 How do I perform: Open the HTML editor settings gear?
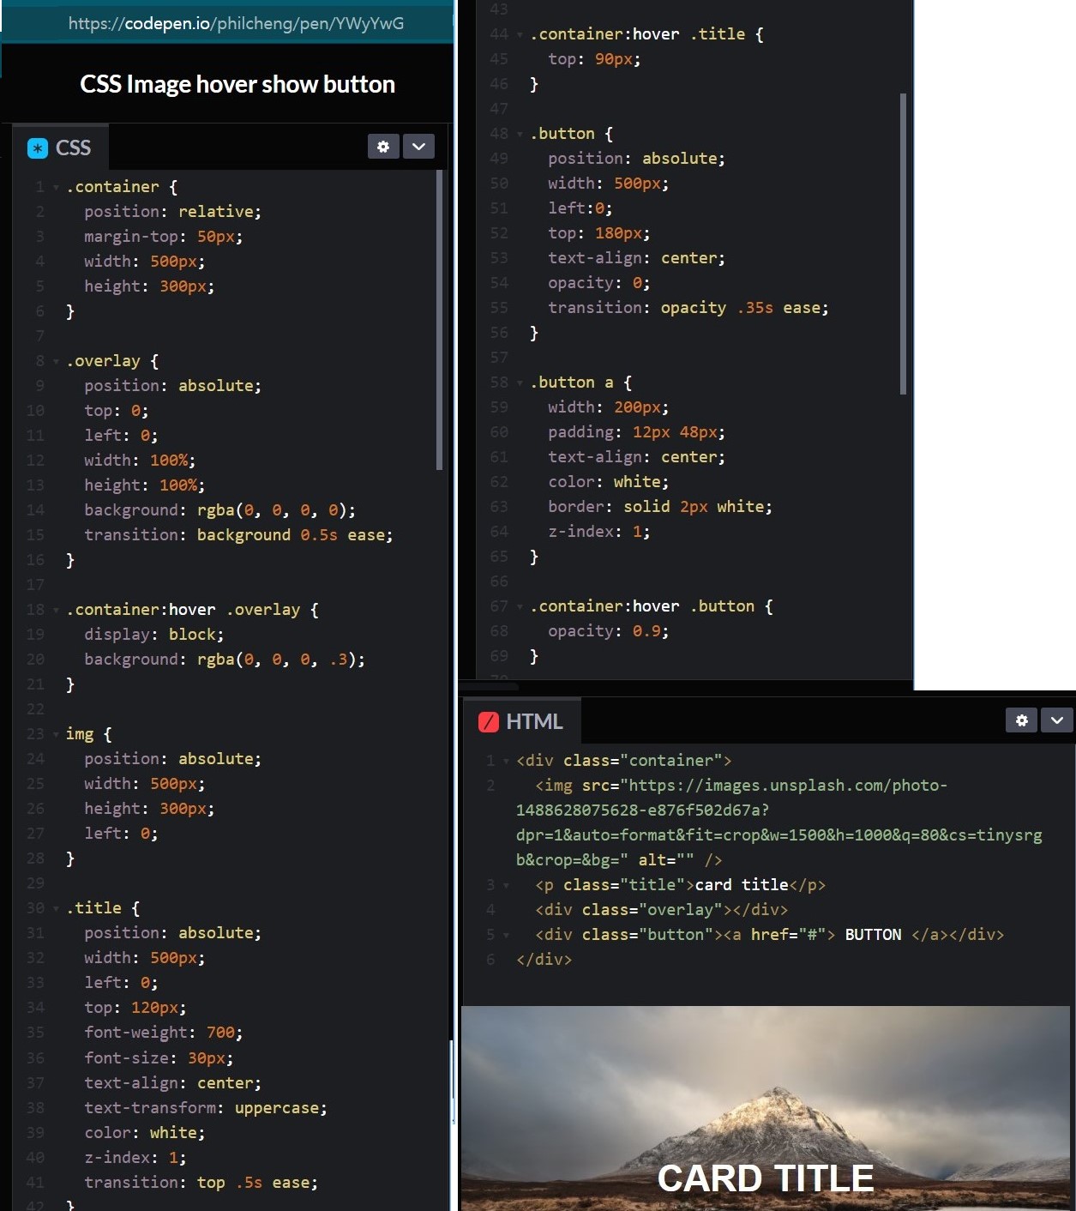[1021, 720]
